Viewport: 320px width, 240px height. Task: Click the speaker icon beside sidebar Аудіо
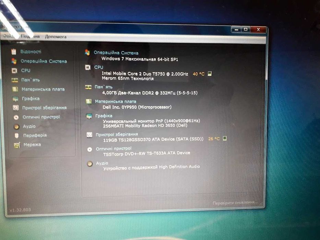point(16,127)
